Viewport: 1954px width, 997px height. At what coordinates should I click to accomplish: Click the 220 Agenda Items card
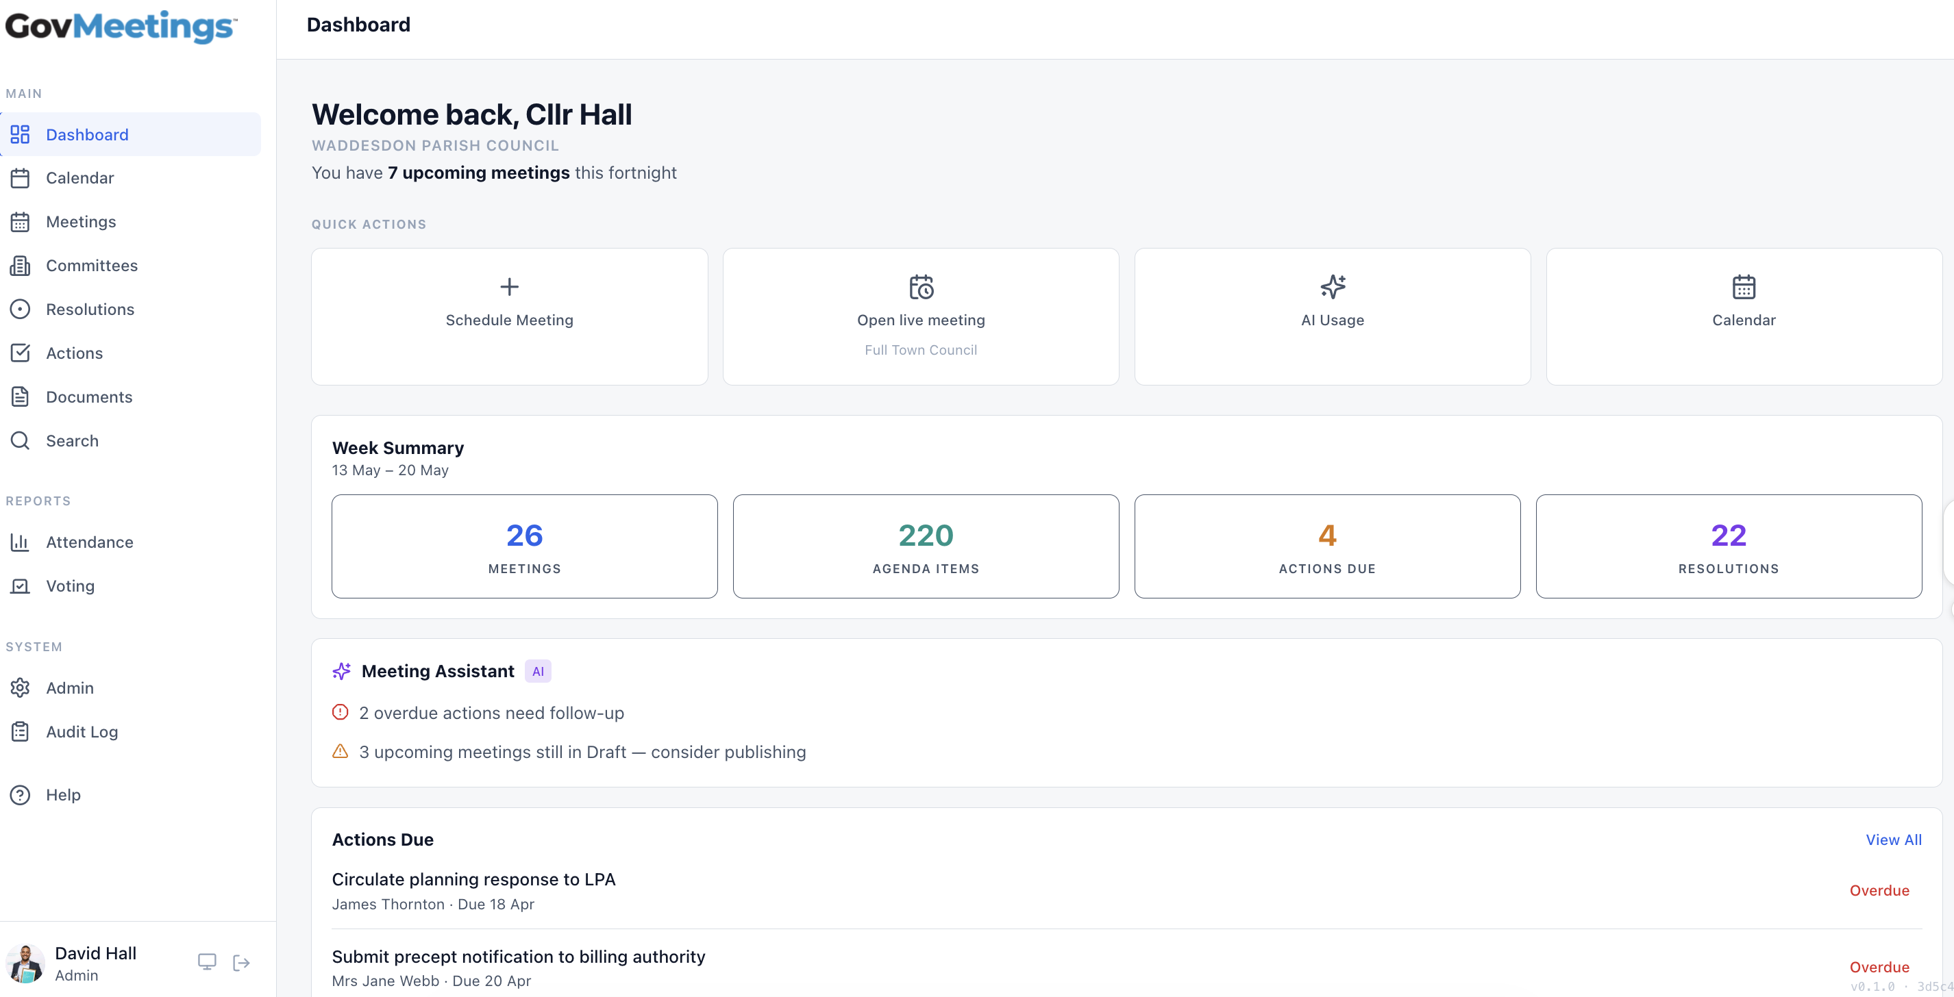point(926,546)
